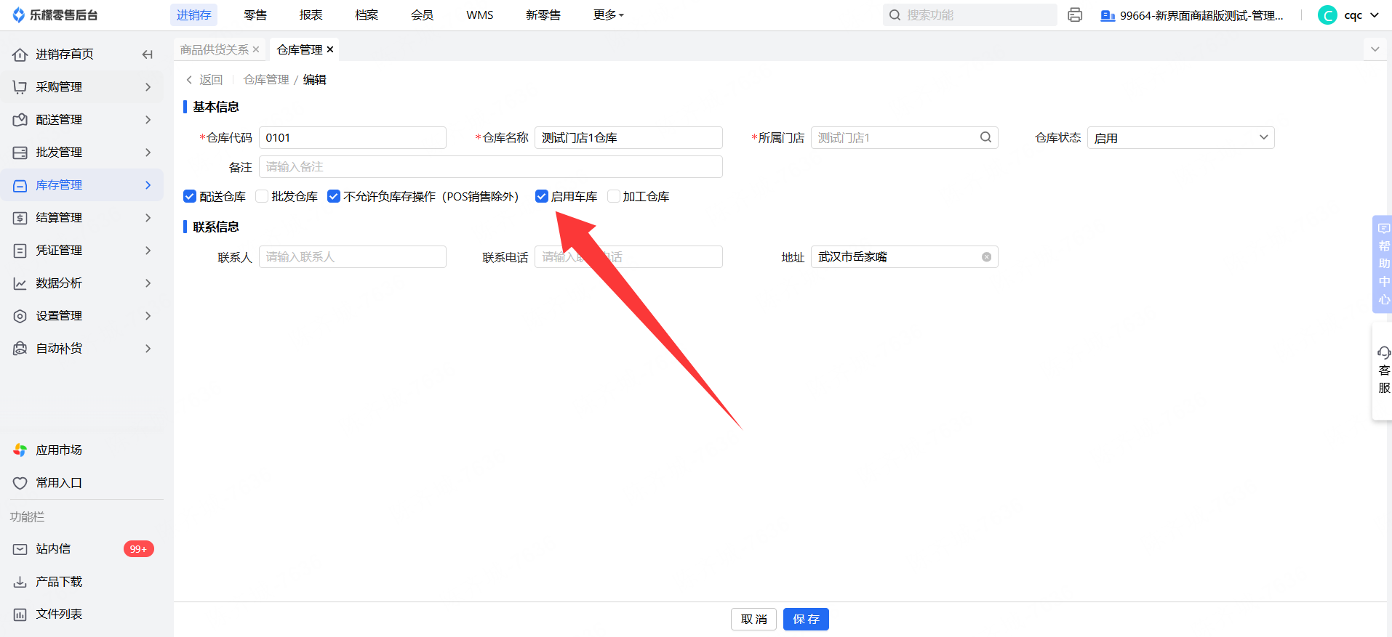Viewport: 1392px width, 637px height.
Task: Click the 常用入口 heart icon
Action: click(x=20, y=483)
